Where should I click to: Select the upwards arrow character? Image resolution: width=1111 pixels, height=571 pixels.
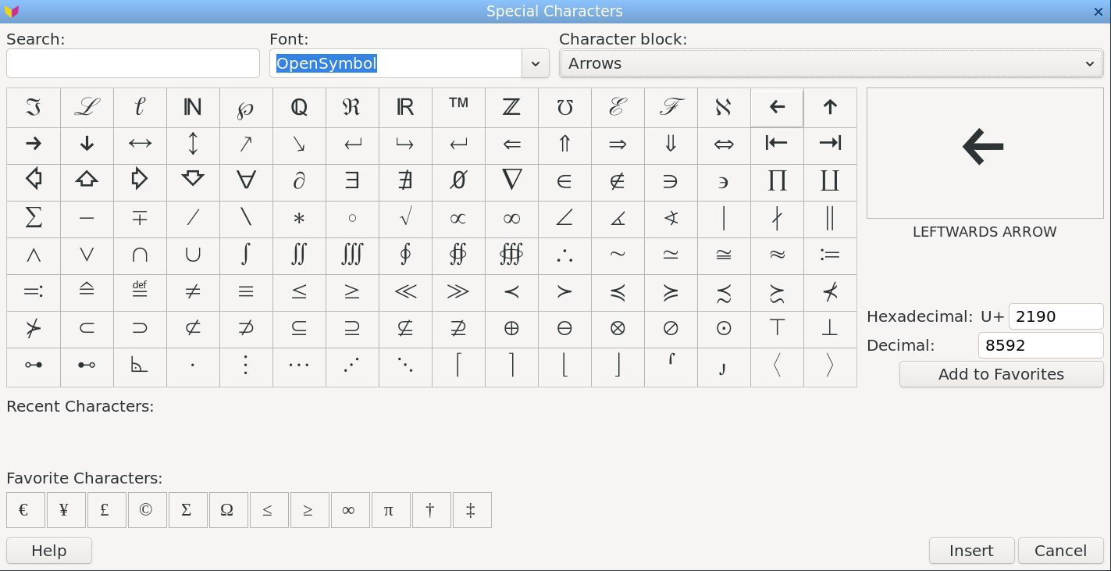click(x=830, y=107)
